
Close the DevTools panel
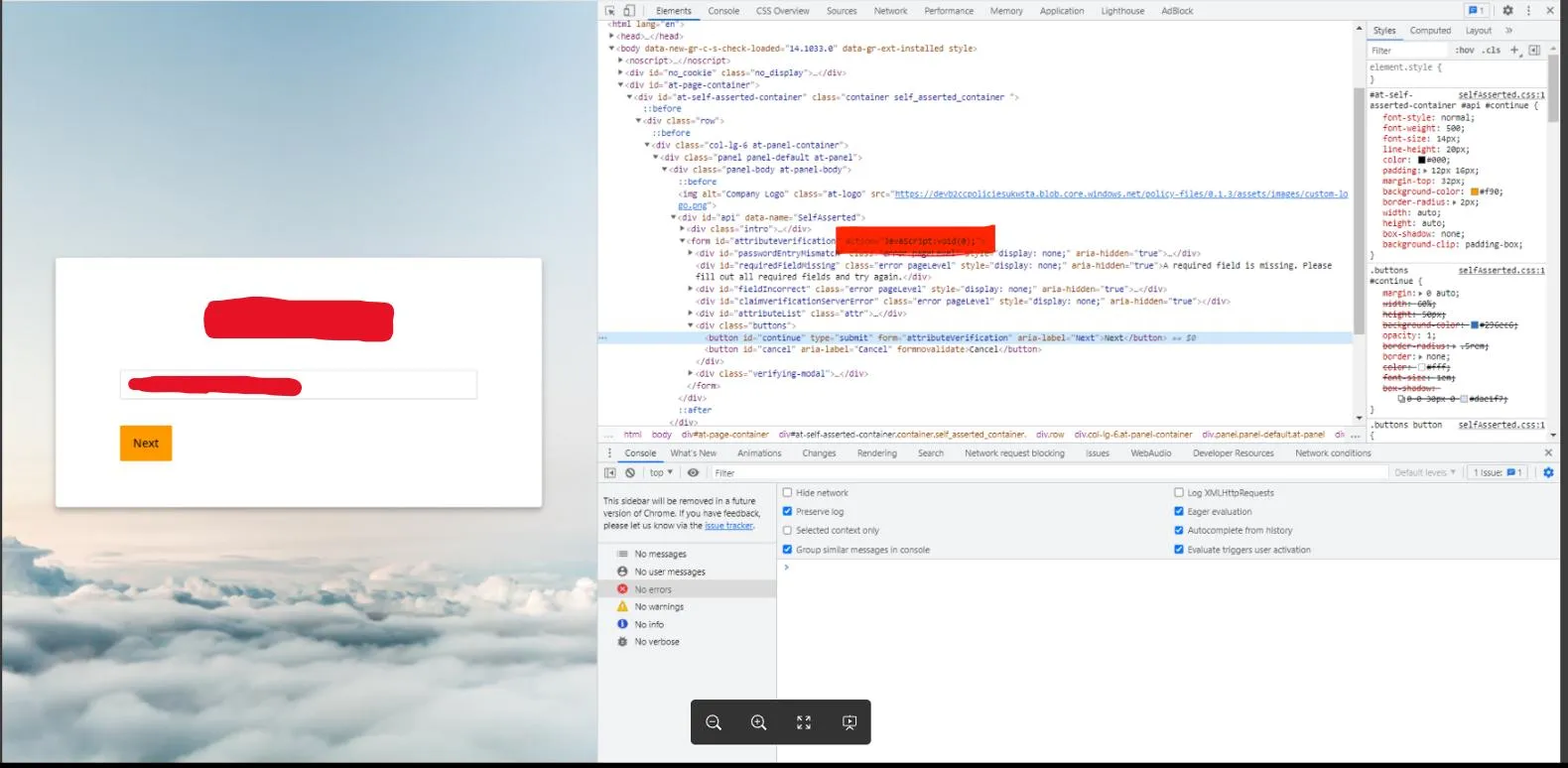(x=1550, y=11)
